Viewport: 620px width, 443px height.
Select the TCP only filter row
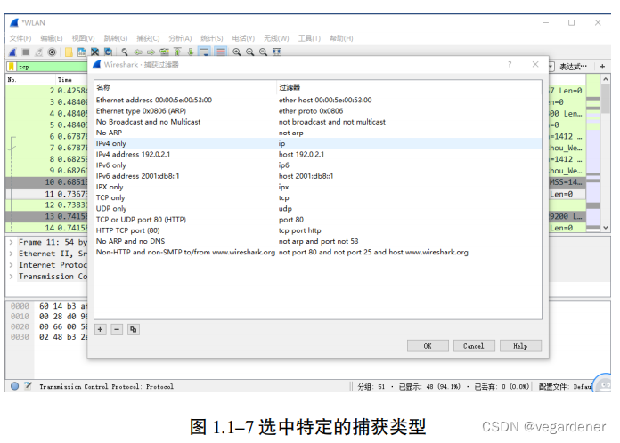pos(318,197)
